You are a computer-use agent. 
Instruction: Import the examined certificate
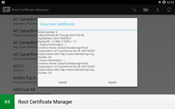[112, 82]
